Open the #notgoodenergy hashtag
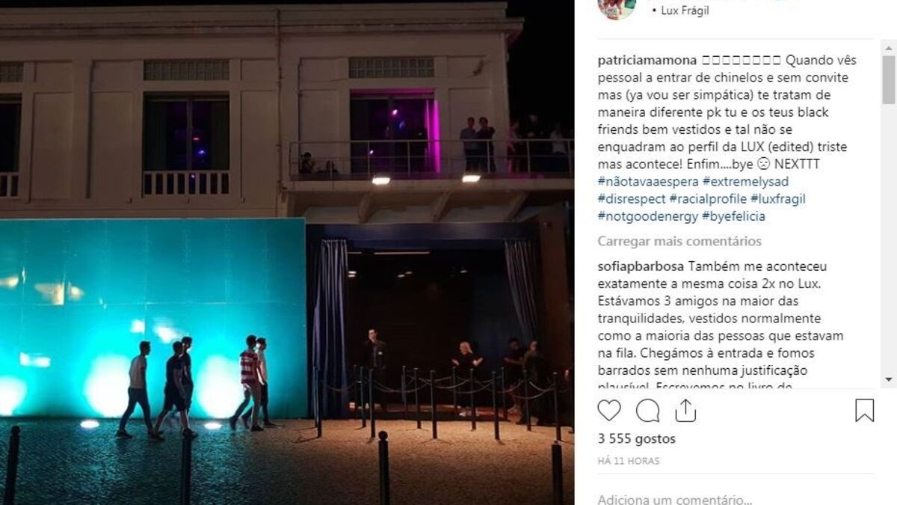The height and width of the screenshot is (505, 897). [x=648, y=216]
